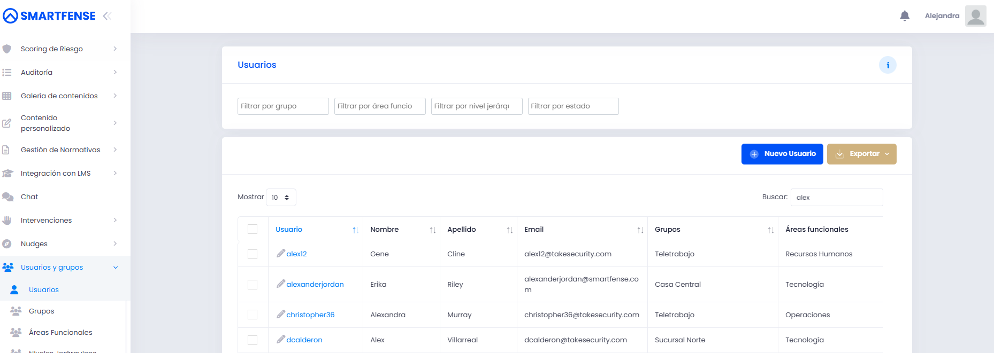Collapse Usuarios y grupos chevron
Screen dimensions: 994x353
[x=116, y=268]
